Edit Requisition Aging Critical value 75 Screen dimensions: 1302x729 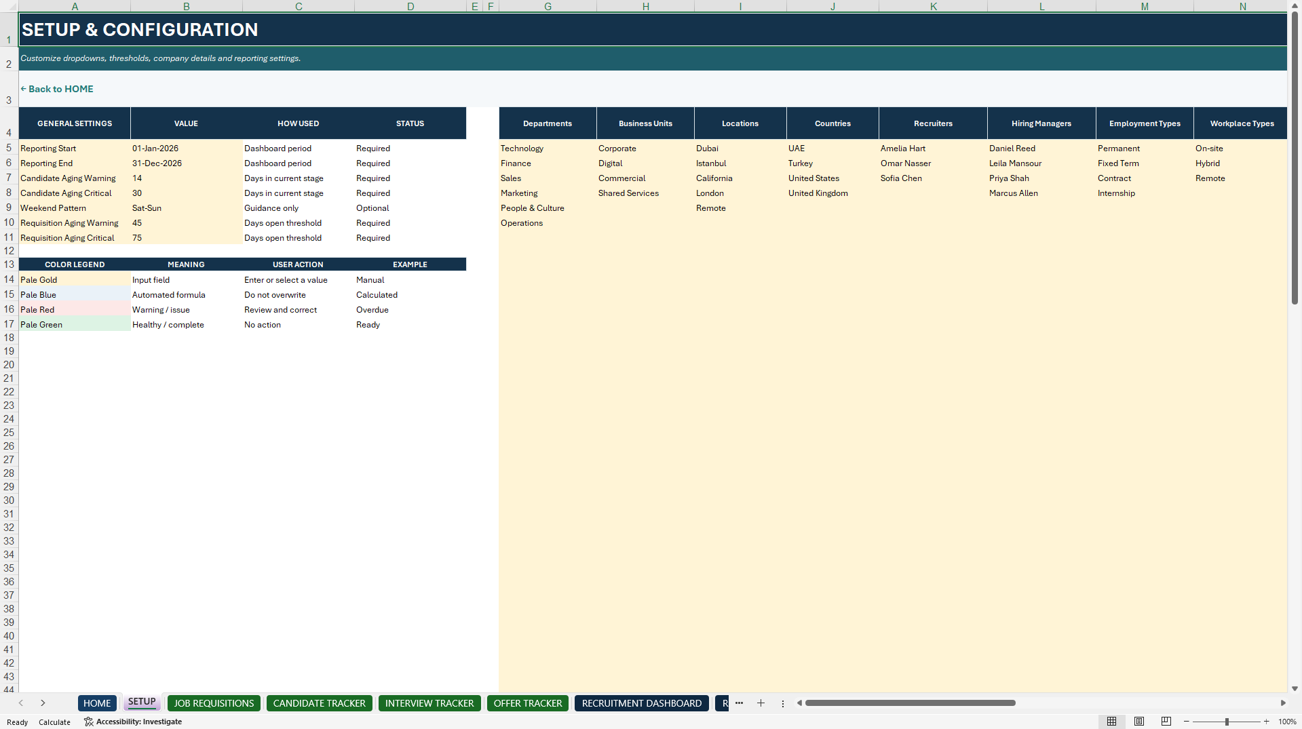point(187,238)
